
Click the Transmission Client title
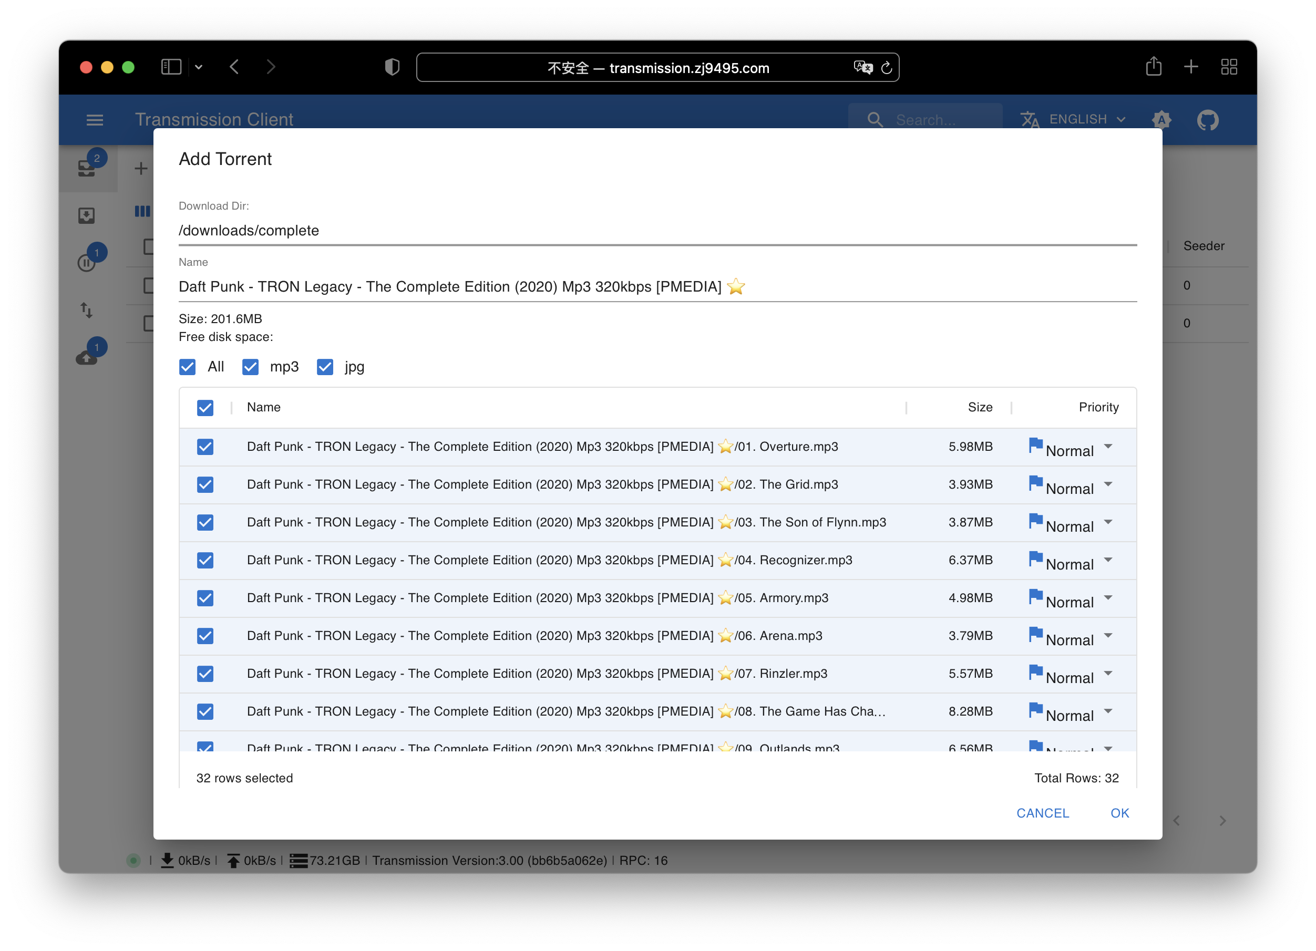pyautogui.click(x=214, y=119)
